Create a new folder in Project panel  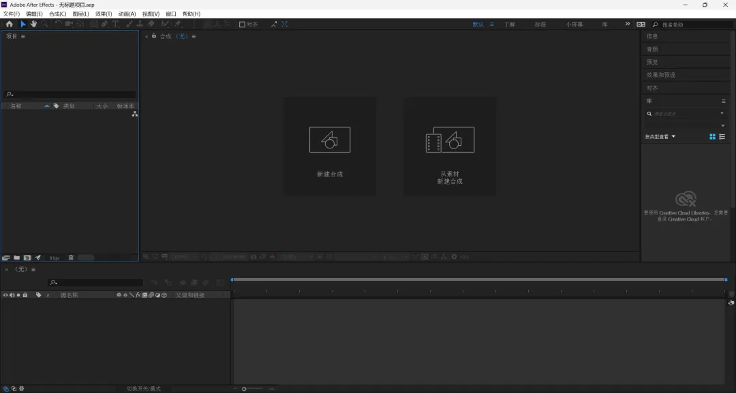coord(16,257)
